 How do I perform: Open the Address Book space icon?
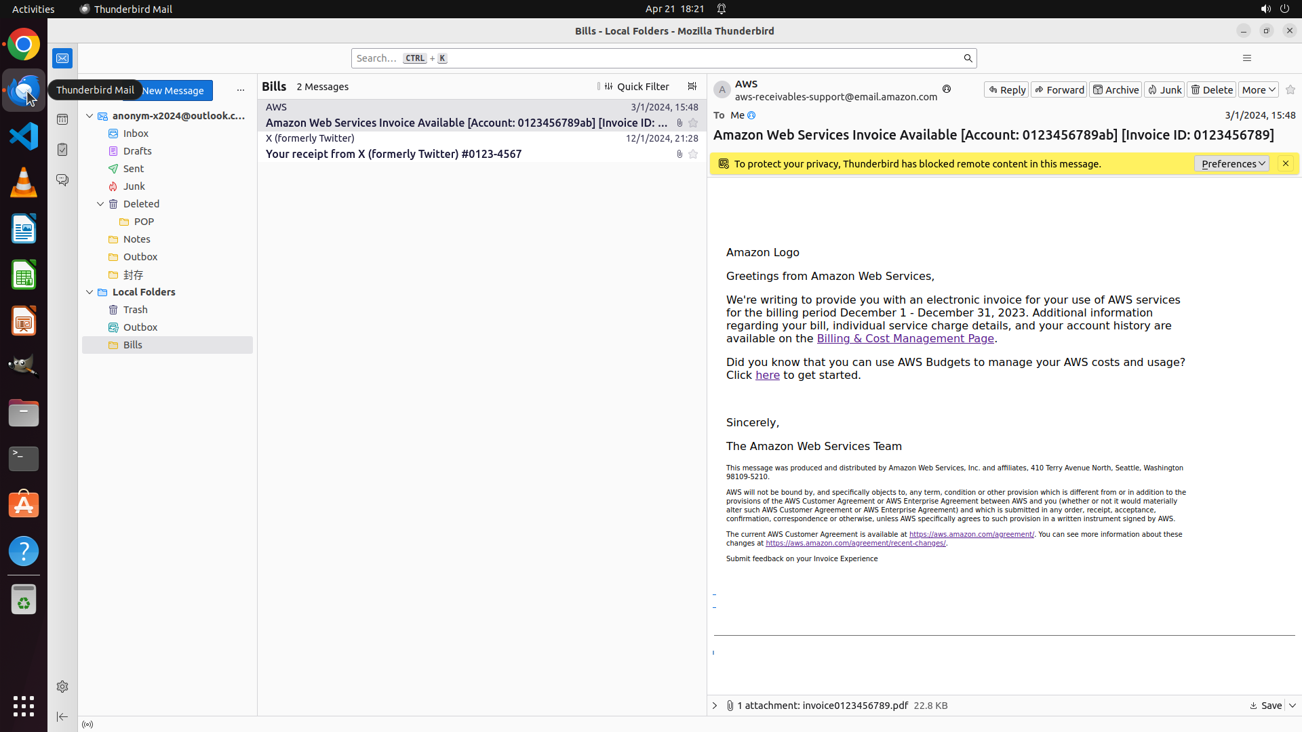point(62,89)
